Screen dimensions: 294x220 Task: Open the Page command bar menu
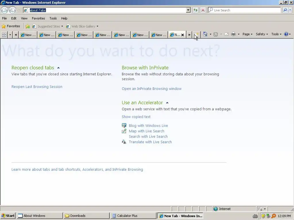[247, 34]
